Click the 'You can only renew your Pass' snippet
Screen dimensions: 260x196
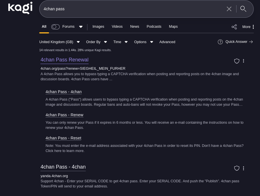[144, 125]
